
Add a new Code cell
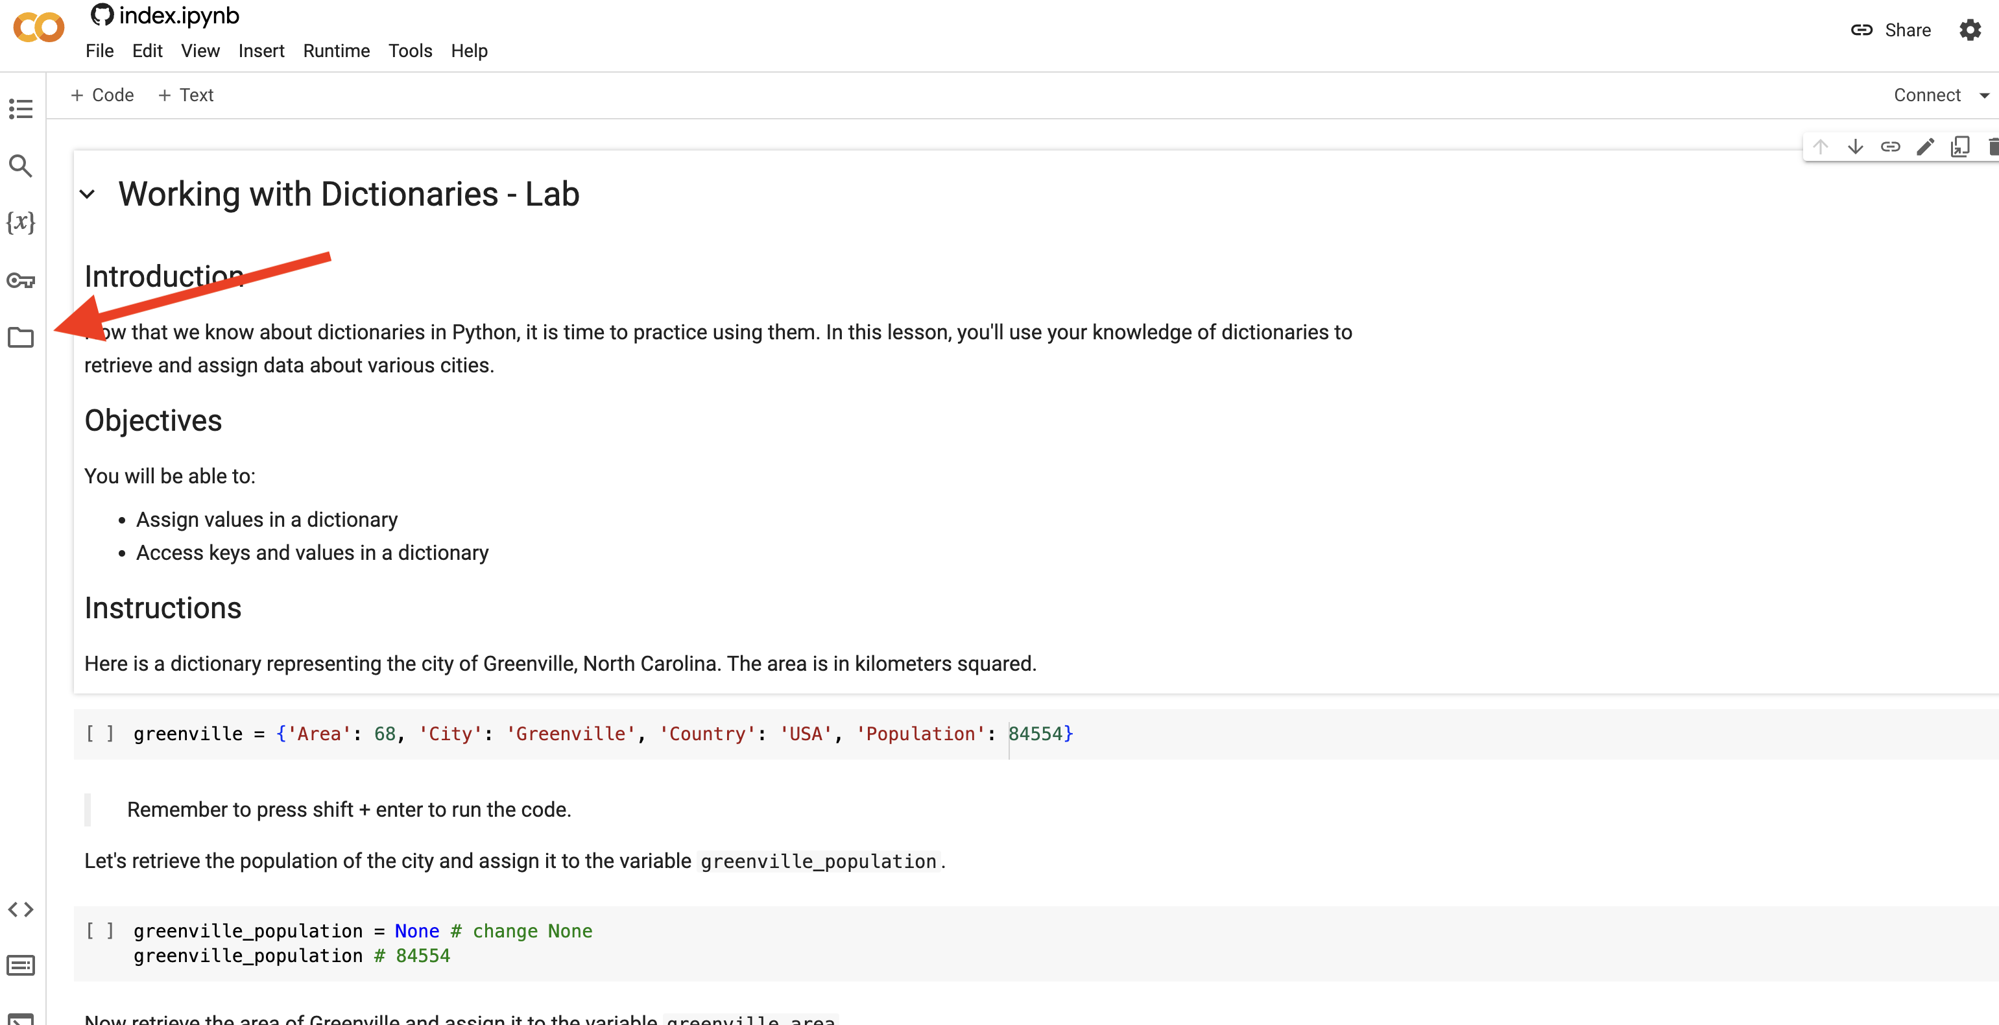tap(102, 95)
